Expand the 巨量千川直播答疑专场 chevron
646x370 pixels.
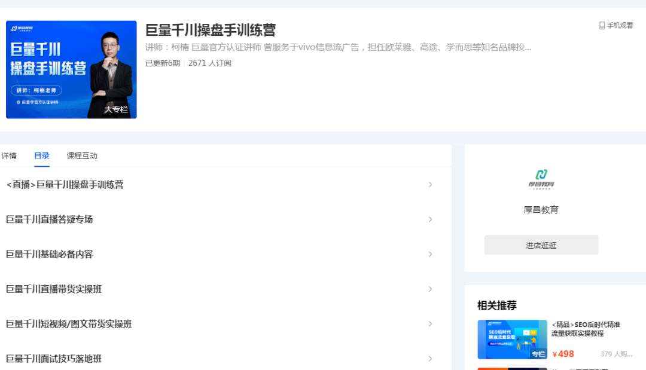point(430,219)
